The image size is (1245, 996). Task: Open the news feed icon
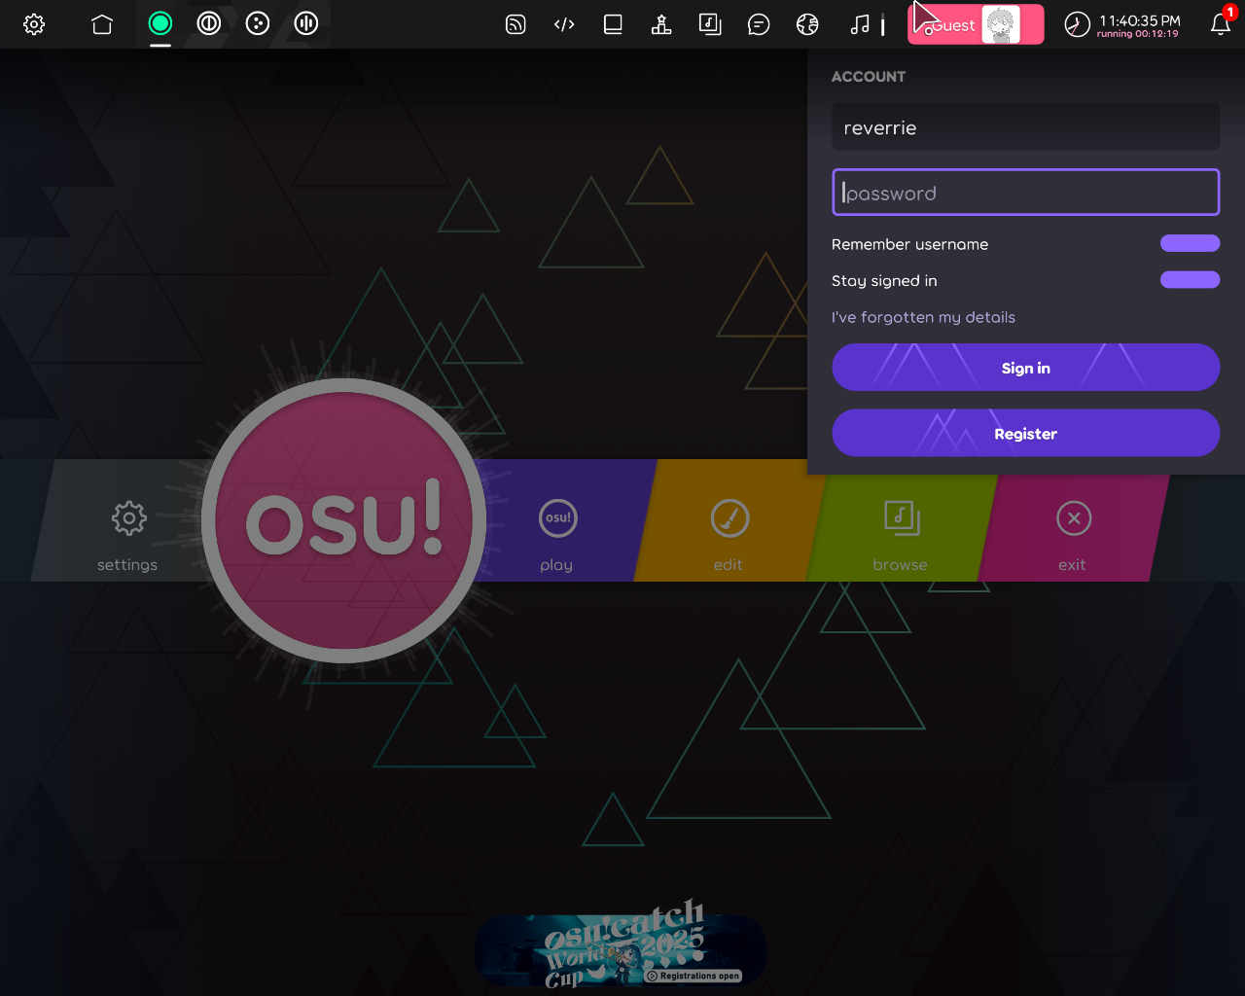coord(516,24)
